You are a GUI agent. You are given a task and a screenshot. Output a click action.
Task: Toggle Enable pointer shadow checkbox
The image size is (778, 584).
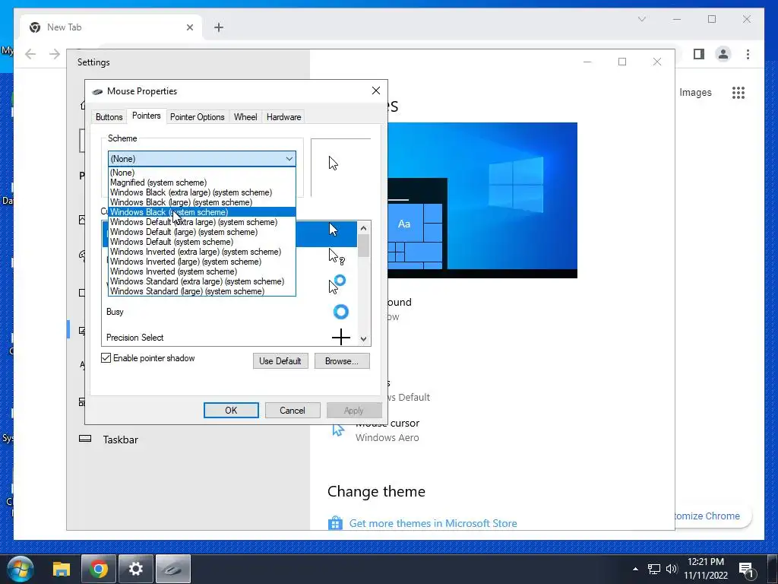tap(106, 358)
